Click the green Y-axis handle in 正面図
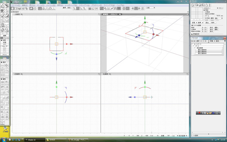The image size is (227, 142). (56, 87)
